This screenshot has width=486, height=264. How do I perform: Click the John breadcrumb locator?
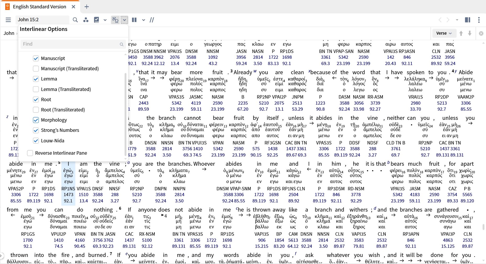click(9, 33)
